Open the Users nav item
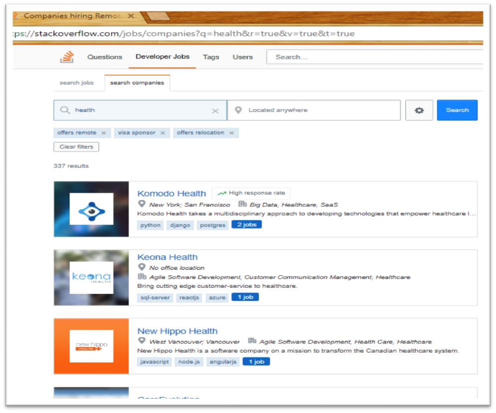 (243, 57)
